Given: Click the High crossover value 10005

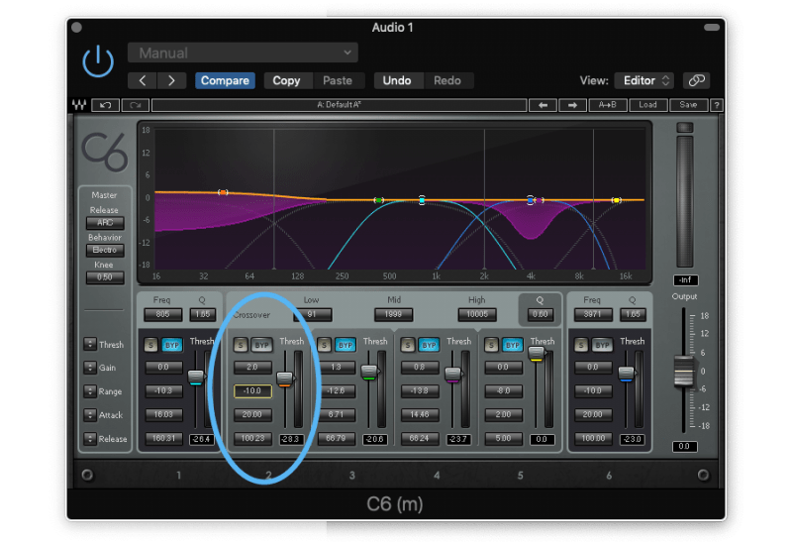Looking at the screenshot, I should coord(477,314).
